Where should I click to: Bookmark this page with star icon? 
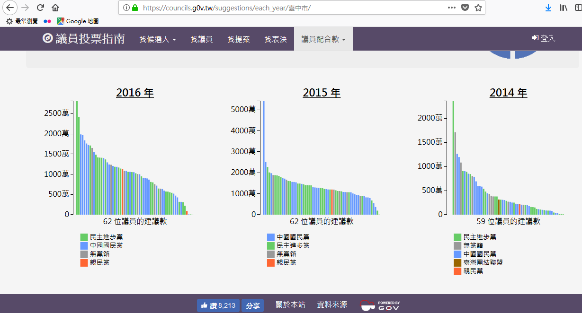(478, 8)
